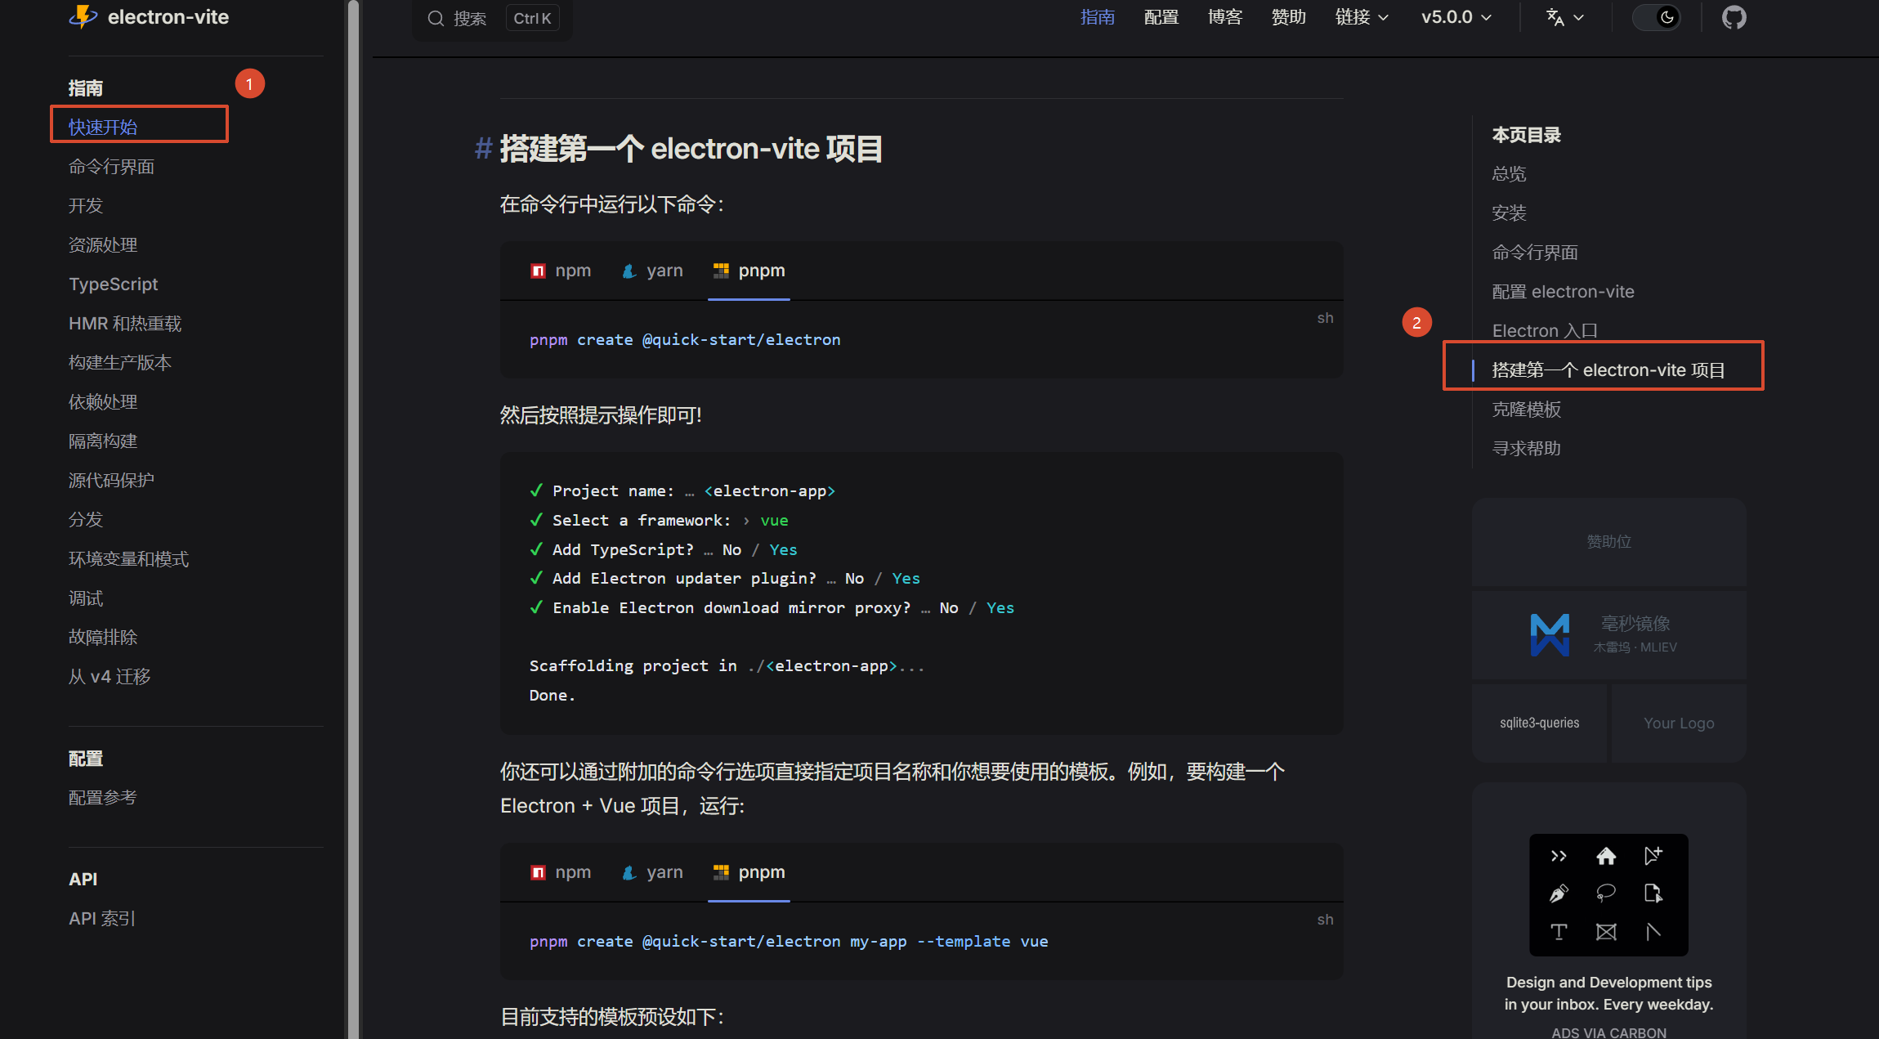Click ADS VIA CARBON link

click(x=1608, y=1032)
